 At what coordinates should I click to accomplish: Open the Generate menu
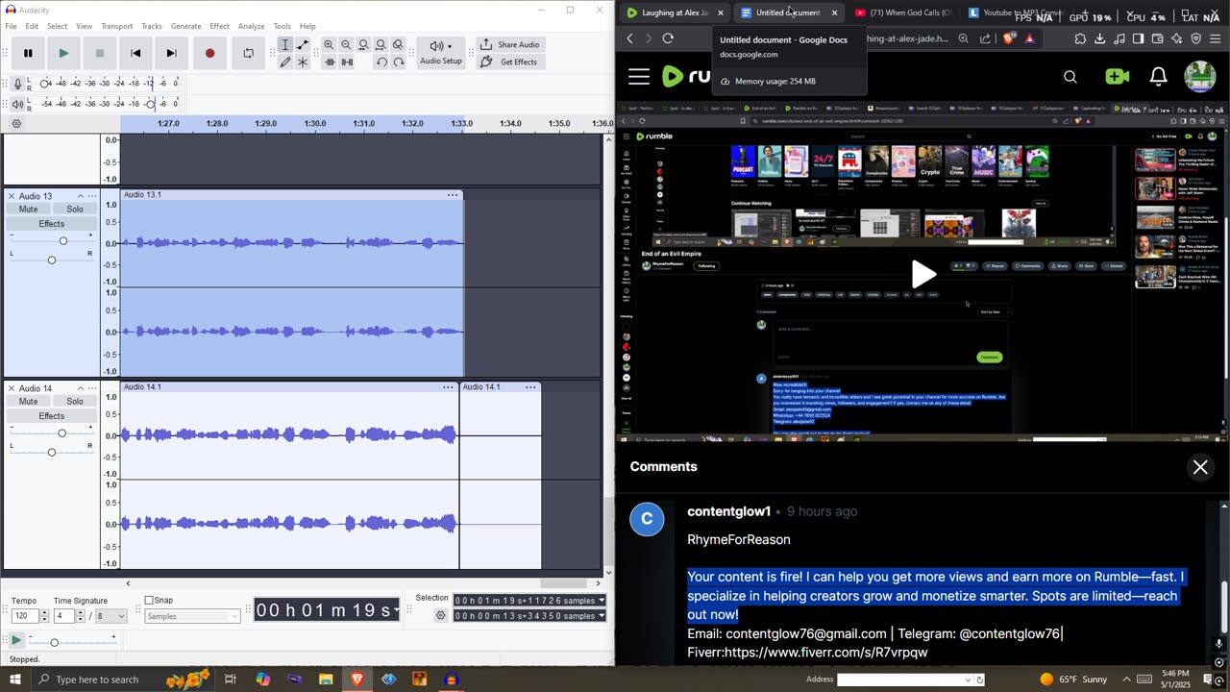click(185, 26)
